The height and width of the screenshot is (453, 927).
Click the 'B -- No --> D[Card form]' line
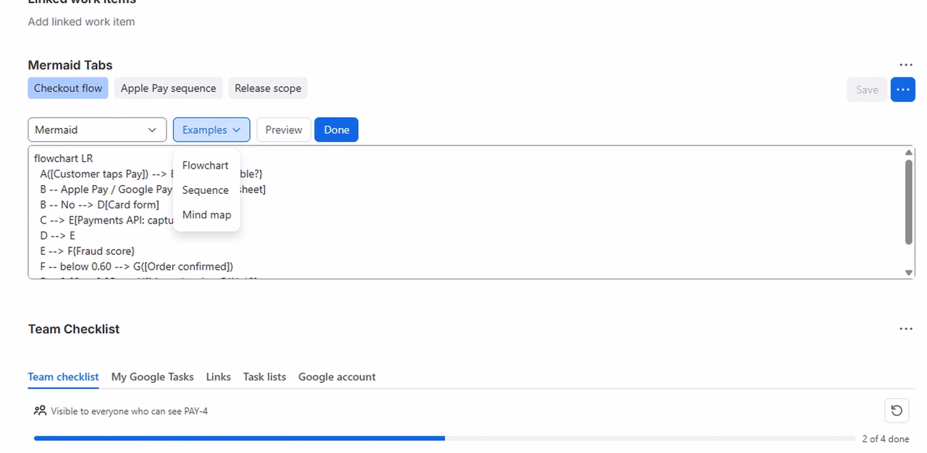click(100, 205)
